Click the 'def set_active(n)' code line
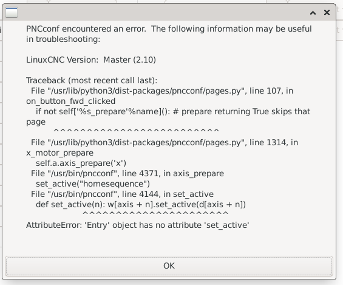Viewport: 343px width, 285px height. click(141, 204)
